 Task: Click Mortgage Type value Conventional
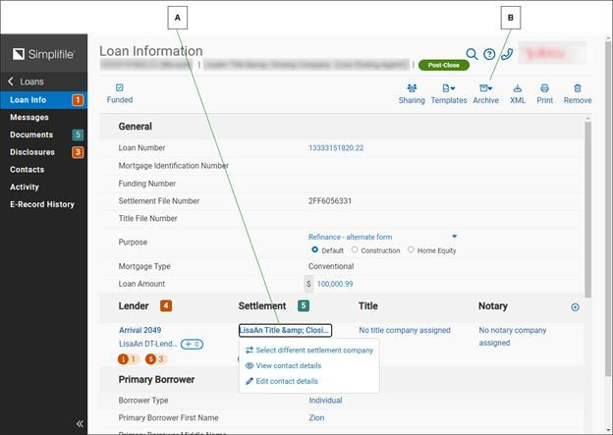coord(331,266)
